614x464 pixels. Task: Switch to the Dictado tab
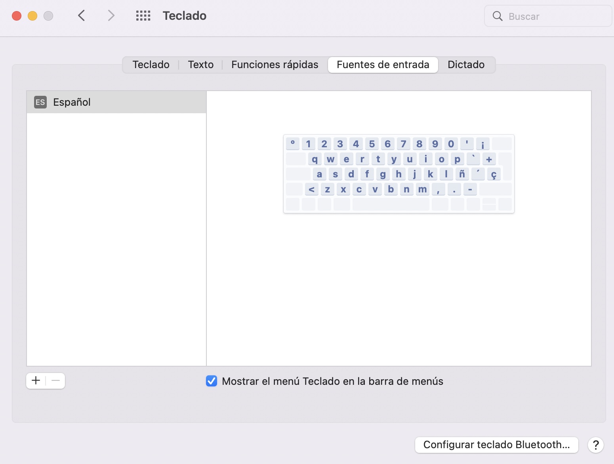click(466, 65)
